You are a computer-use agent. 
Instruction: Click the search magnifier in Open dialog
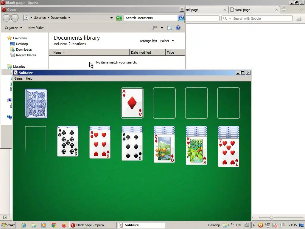pos(181,18)
